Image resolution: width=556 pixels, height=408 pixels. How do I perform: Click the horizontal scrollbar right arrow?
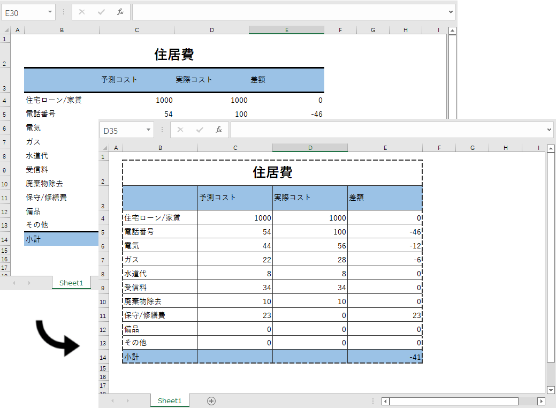541,401
